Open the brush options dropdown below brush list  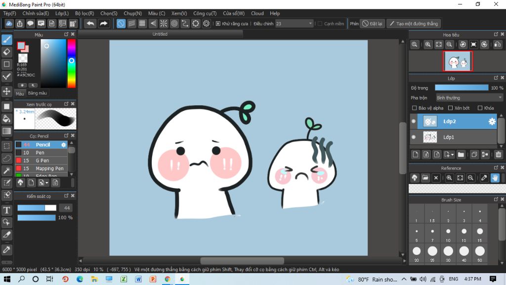47,183
